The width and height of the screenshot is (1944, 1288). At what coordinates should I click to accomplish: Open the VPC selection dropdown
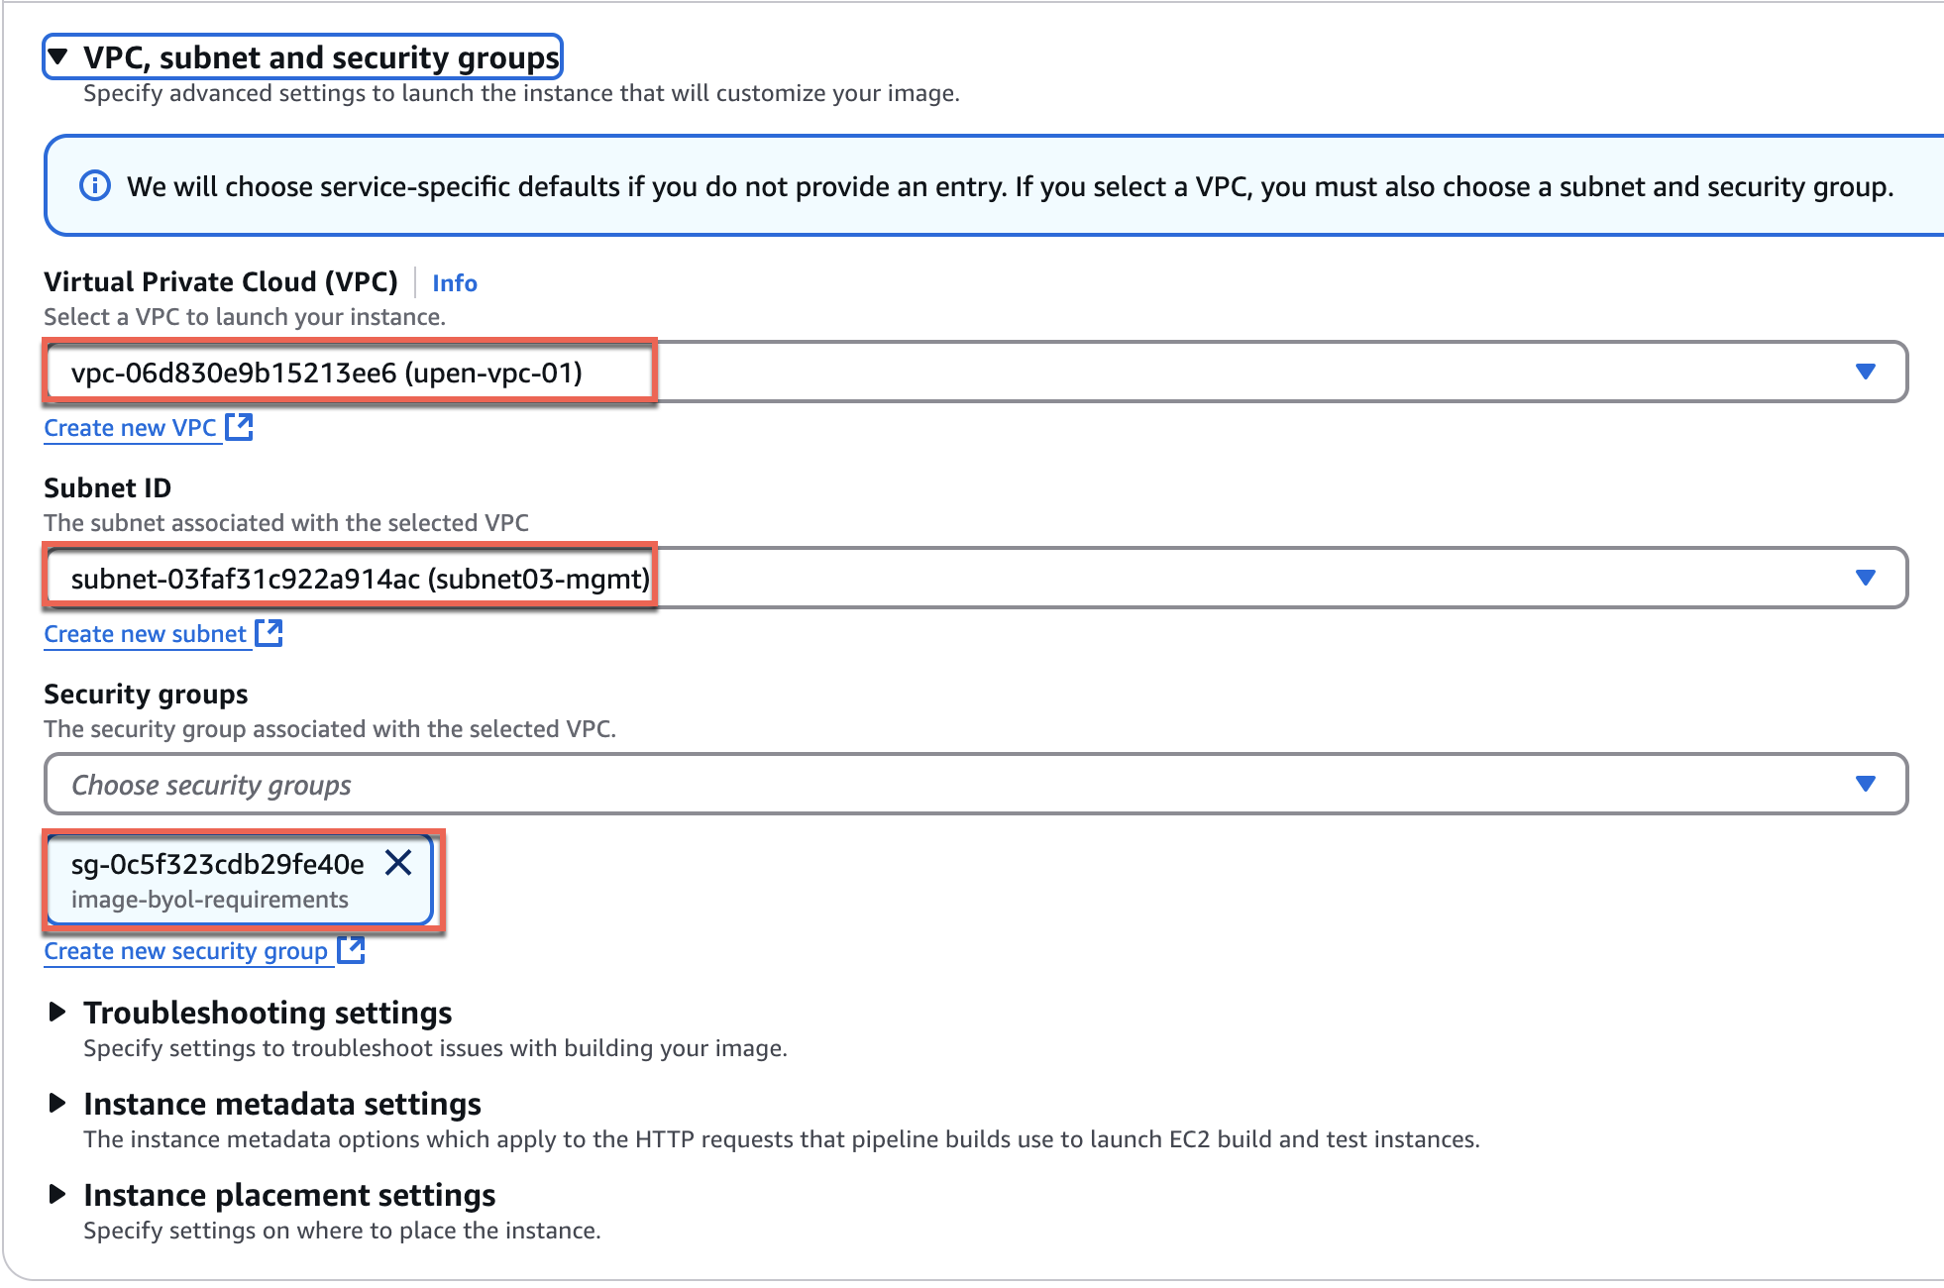point(975,373)
